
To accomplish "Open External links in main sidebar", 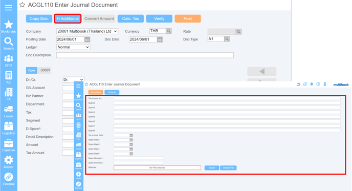I will tap(9, 179).
